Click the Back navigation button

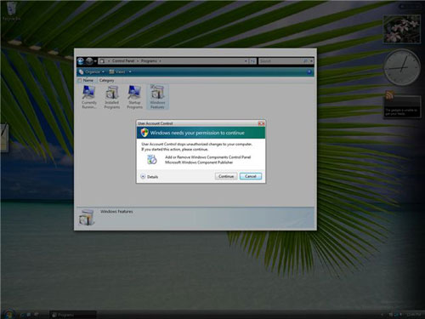coord(81,61)
